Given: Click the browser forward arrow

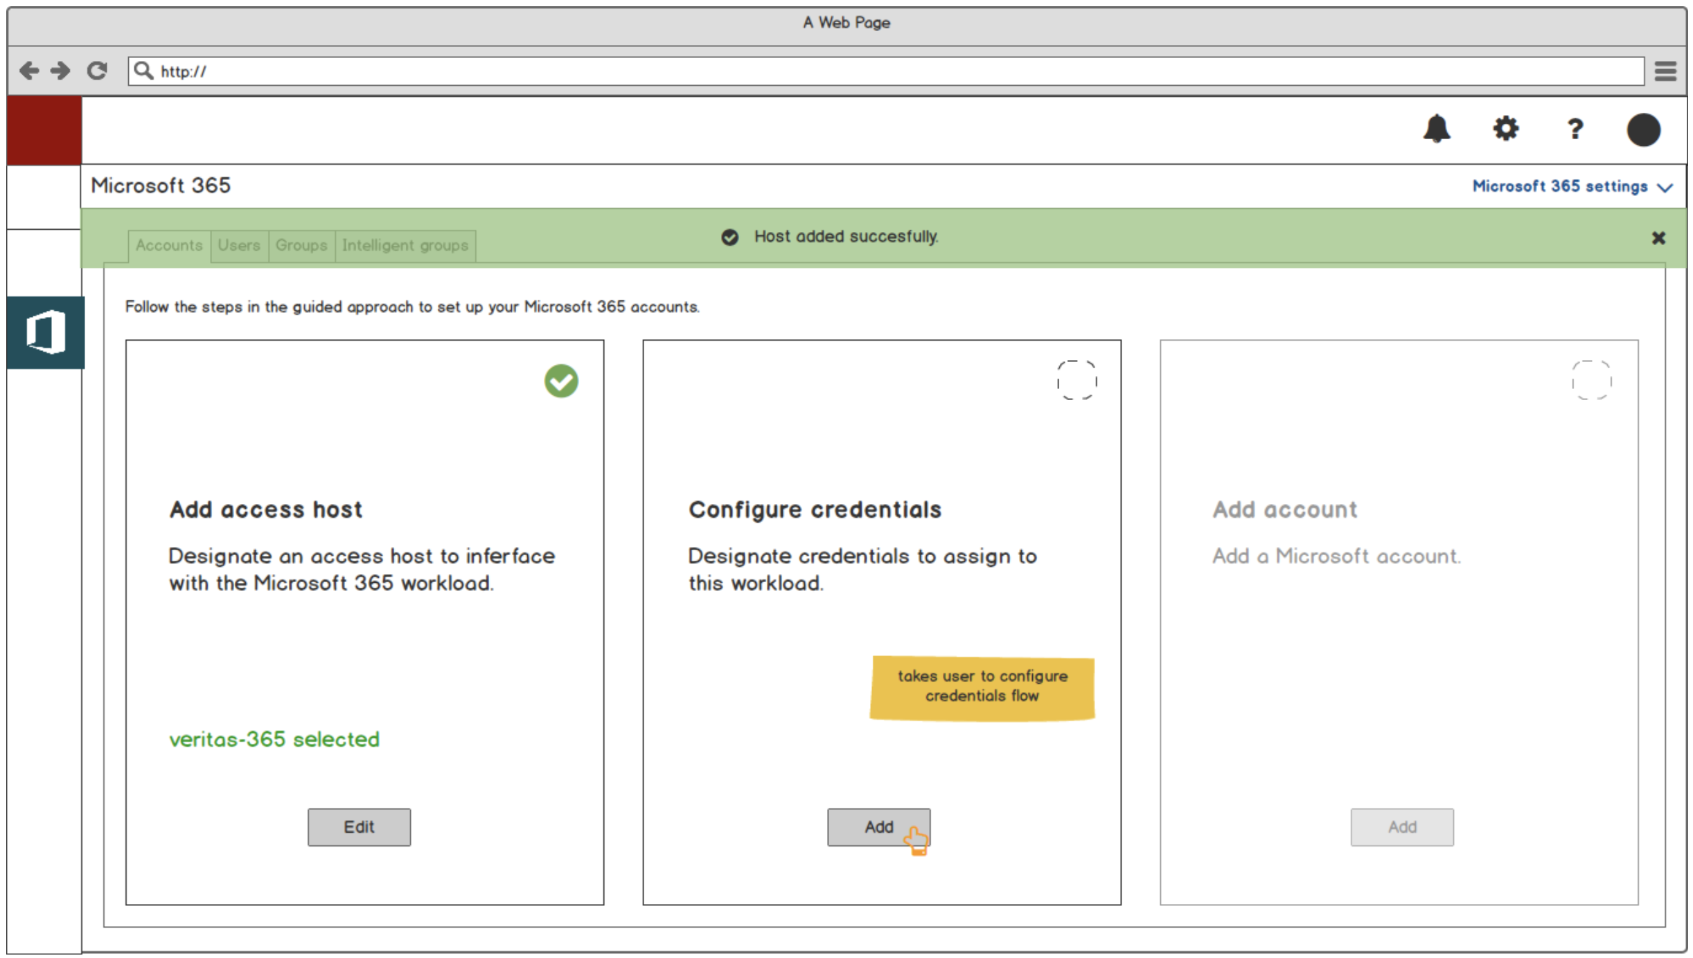Looking at the screenshot, I should pos(61,71).
